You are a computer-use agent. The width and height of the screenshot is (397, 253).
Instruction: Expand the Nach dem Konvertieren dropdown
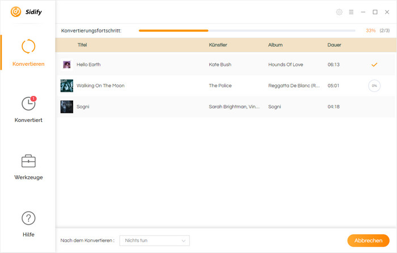click(154, 241)
